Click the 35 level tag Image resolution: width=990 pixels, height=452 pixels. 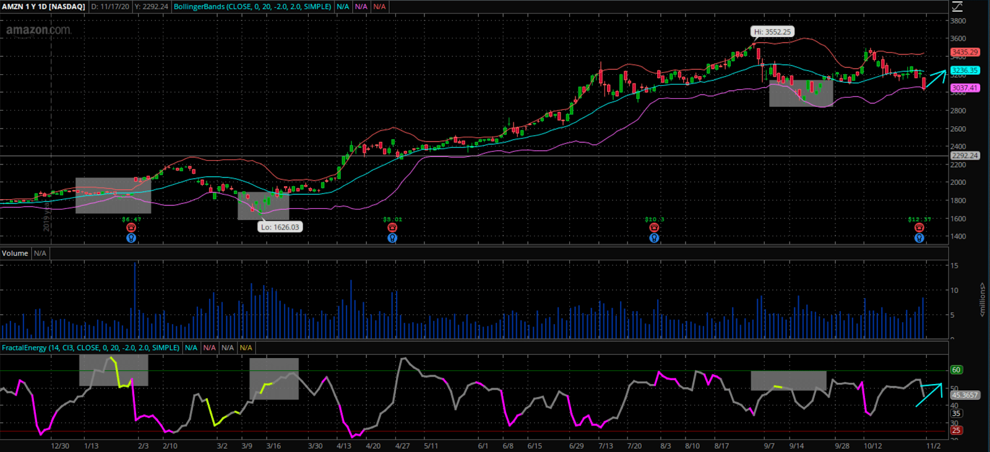pos(957,414)
